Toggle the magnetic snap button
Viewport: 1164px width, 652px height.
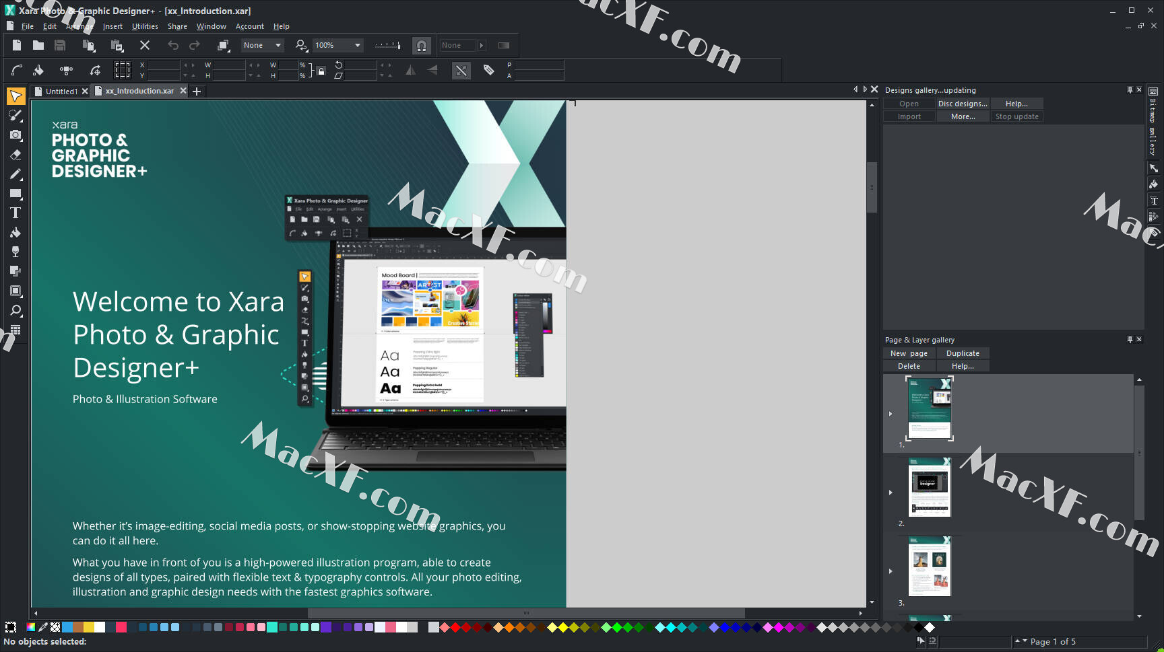(x=422, y=45)
